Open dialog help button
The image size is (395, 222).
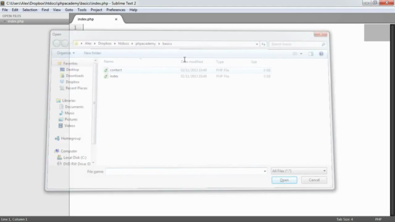coord(321,54)
